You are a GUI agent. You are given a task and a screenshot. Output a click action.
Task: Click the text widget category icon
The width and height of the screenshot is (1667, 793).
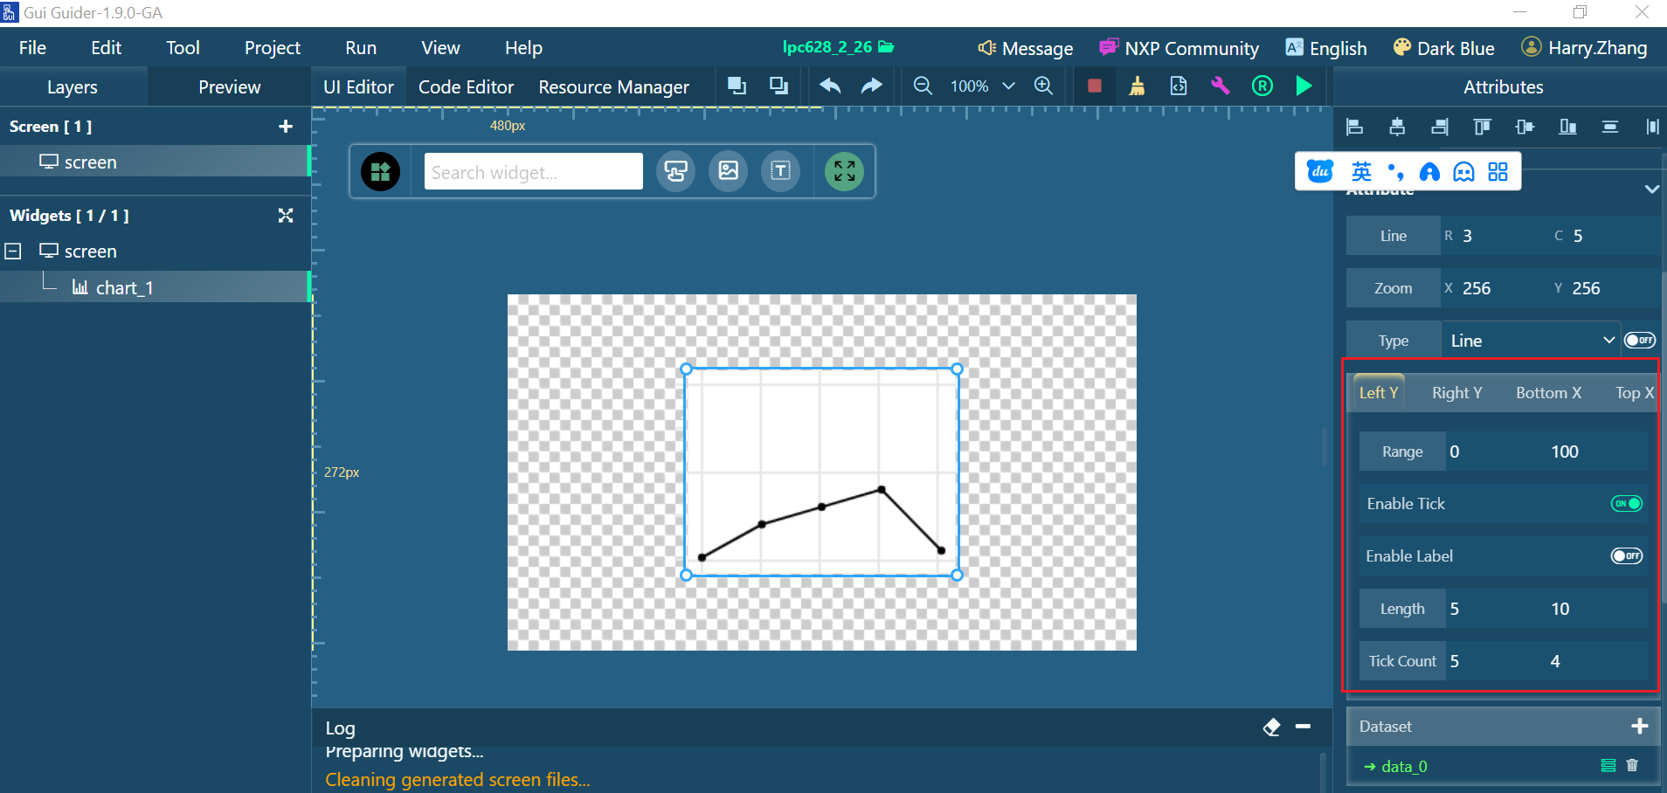coord(781,171)
